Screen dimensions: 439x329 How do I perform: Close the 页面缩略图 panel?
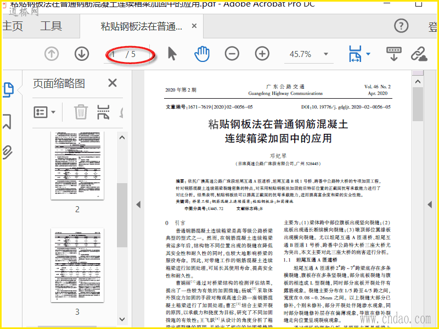[112, 83]
